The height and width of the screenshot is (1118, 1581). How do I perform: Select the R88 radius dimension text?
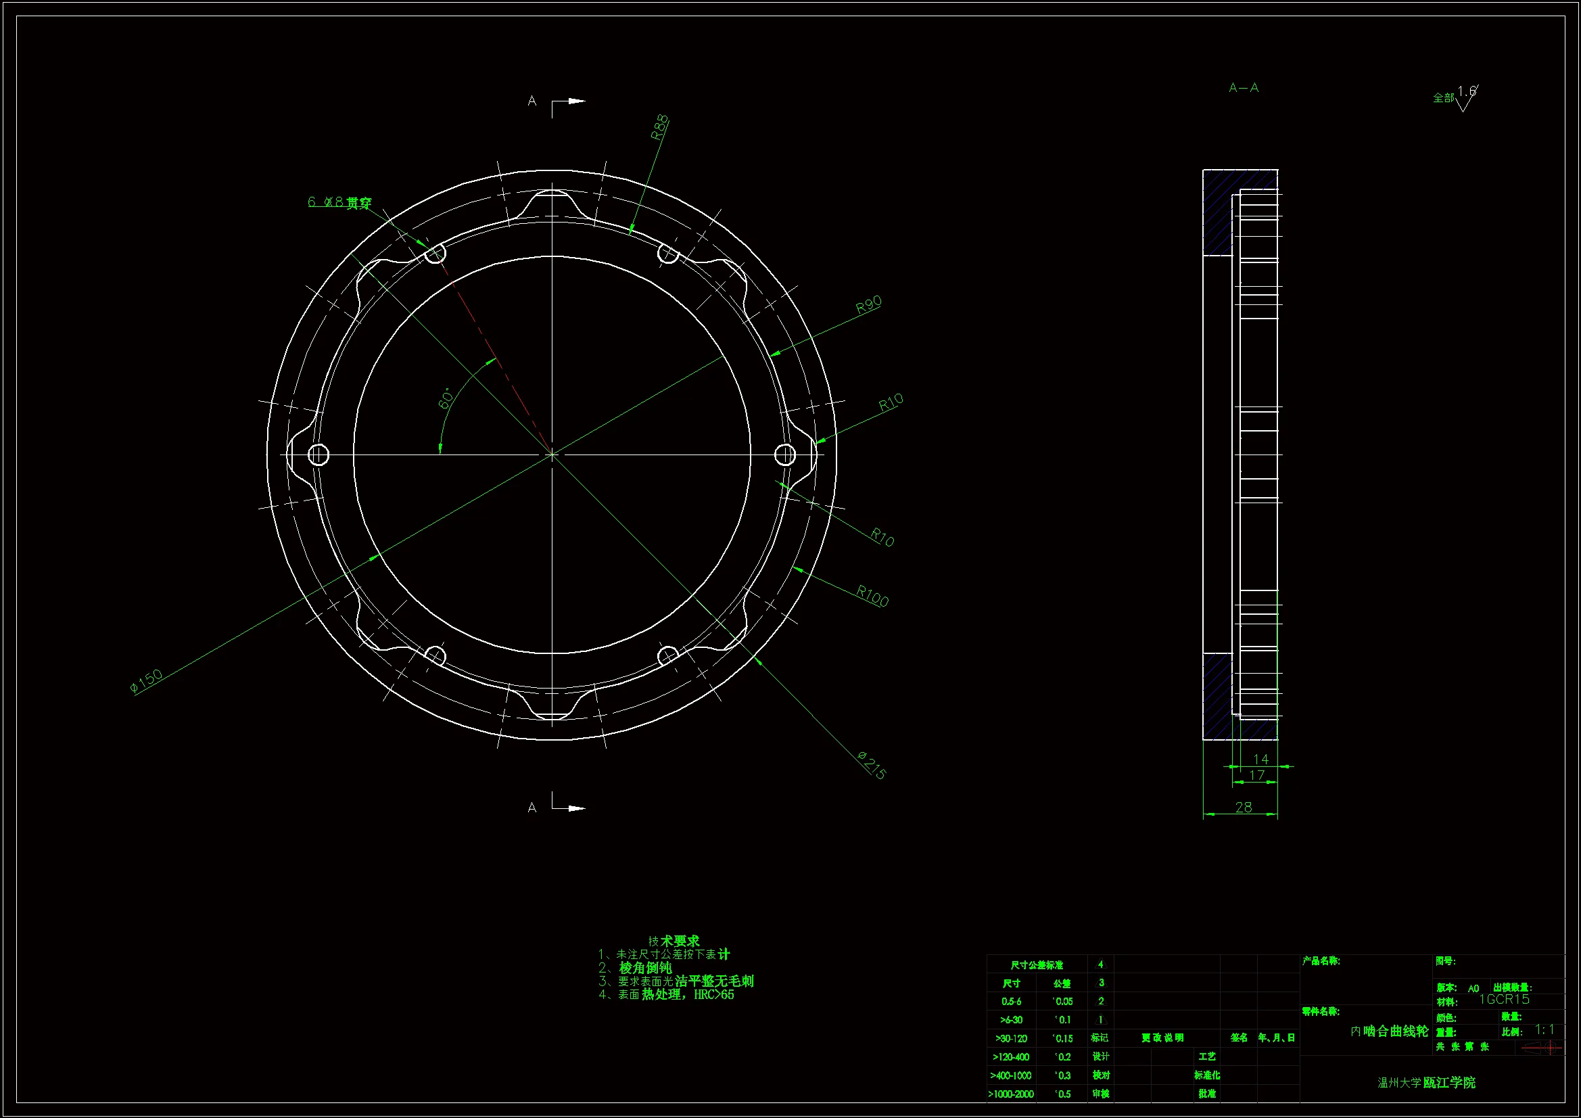(660, 127)
